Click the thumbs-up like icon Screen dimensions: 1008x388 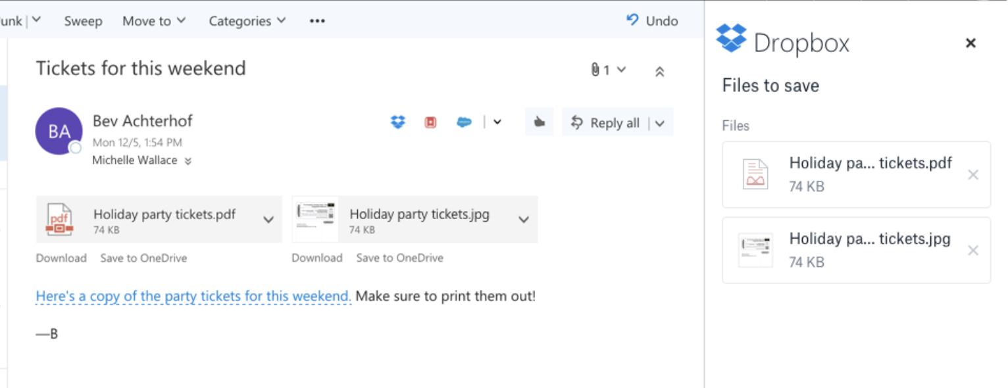click(540, 122)
